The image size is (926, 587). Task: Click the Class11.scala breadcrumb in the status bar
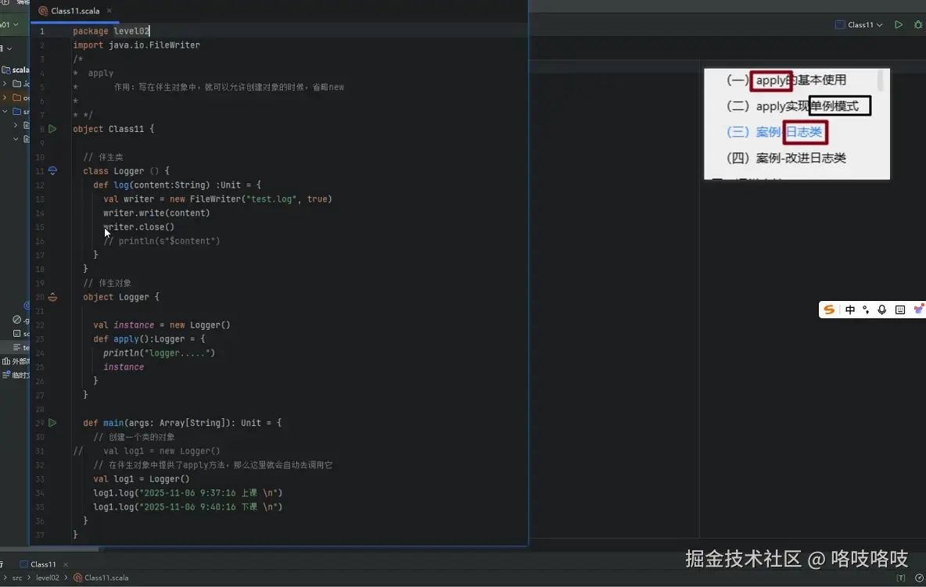[101, 578]
